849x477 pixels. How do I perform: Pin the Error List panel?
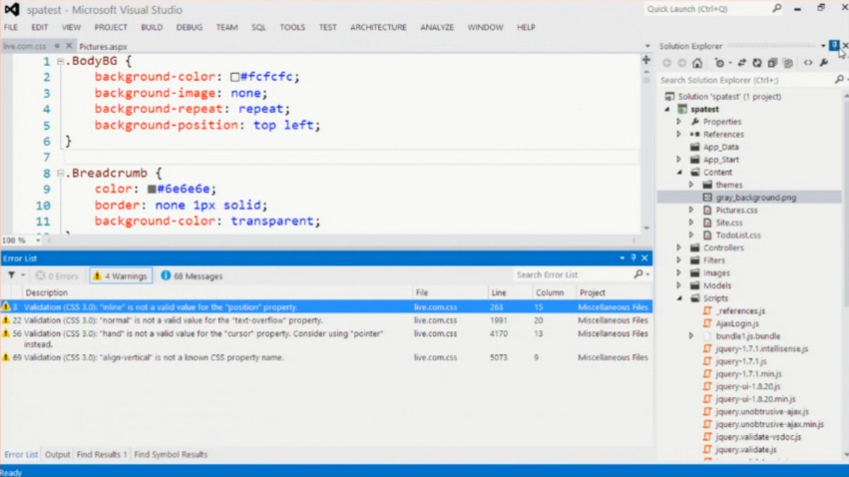click(x=634, y=258)
